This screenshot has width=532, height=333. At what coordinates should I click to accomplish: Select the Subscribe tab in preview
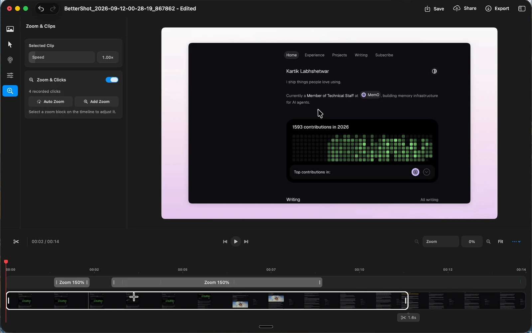point(384,55)
